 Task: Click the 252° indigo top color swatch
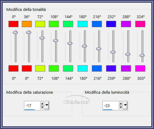click(x=111, y=24)
